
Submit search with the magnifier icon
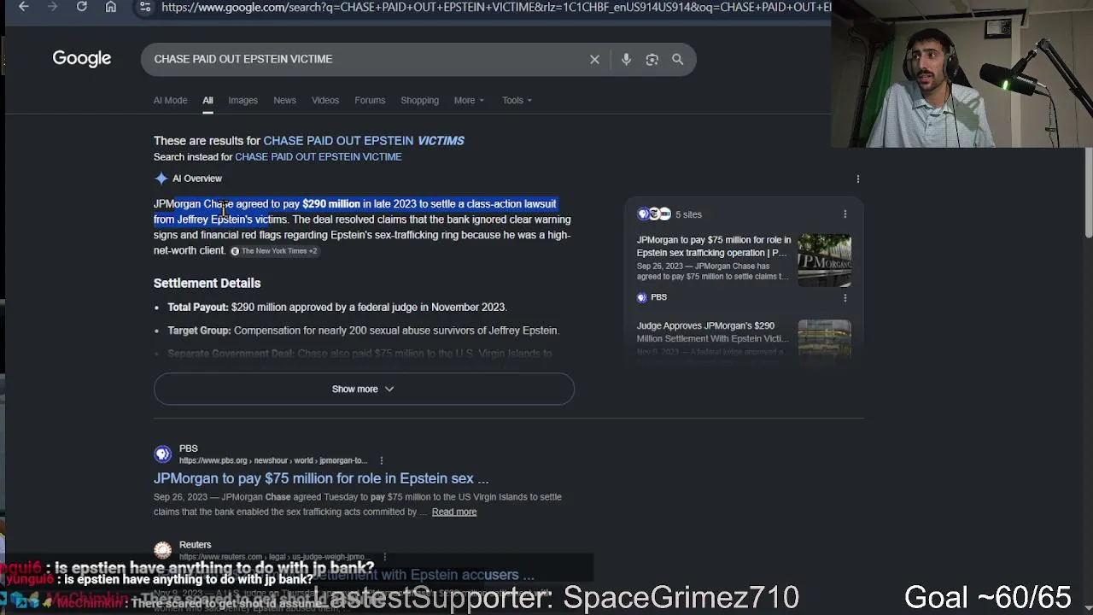[x=677, y=59]
